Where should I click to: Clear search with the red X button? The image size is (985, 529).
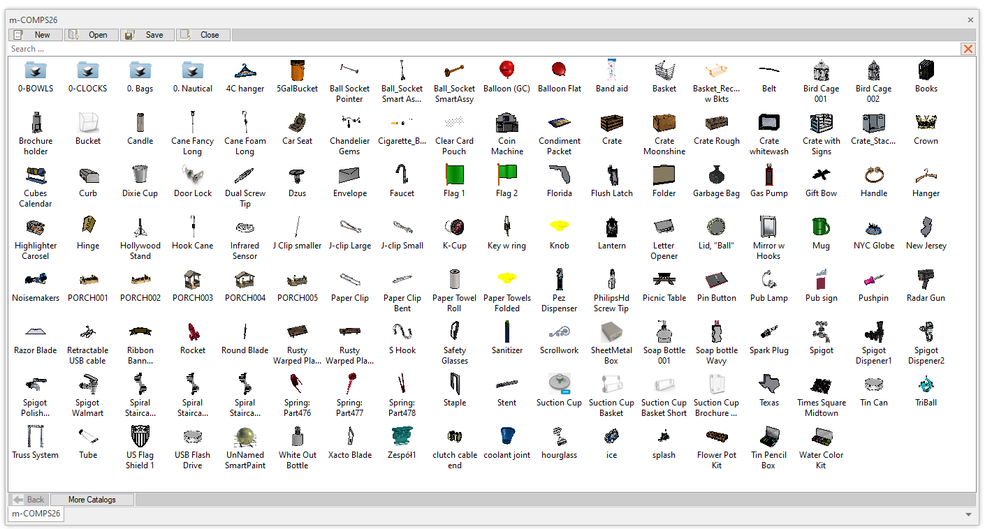coord(968,49)
